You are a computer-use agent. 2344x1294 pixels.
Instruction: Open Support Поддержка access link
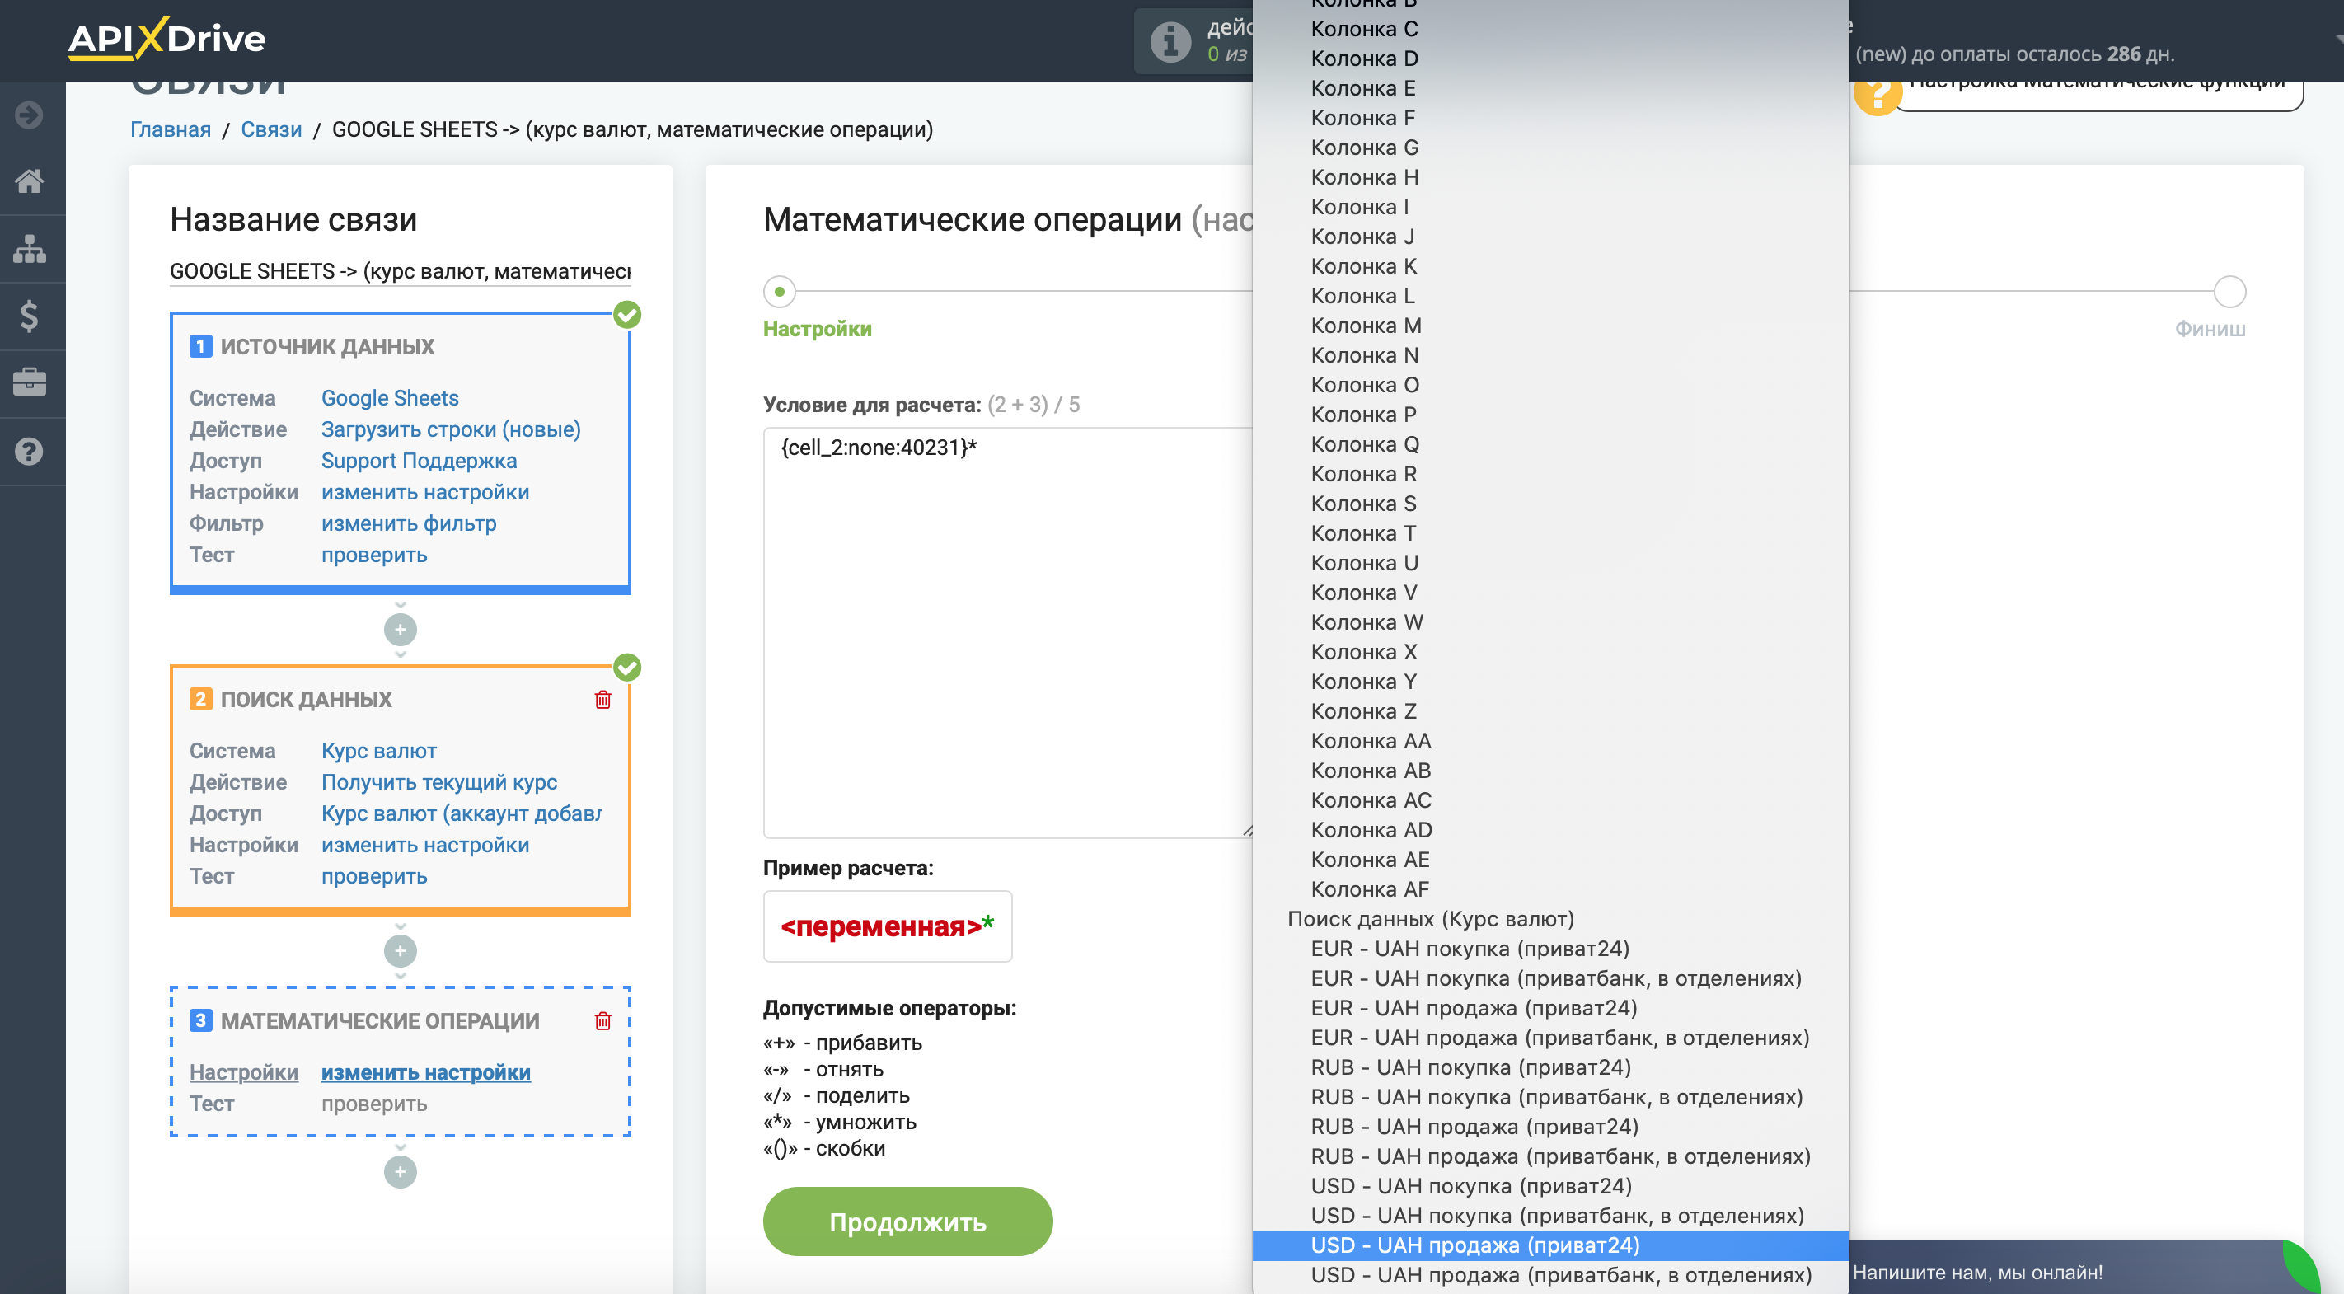pos(419,461)
